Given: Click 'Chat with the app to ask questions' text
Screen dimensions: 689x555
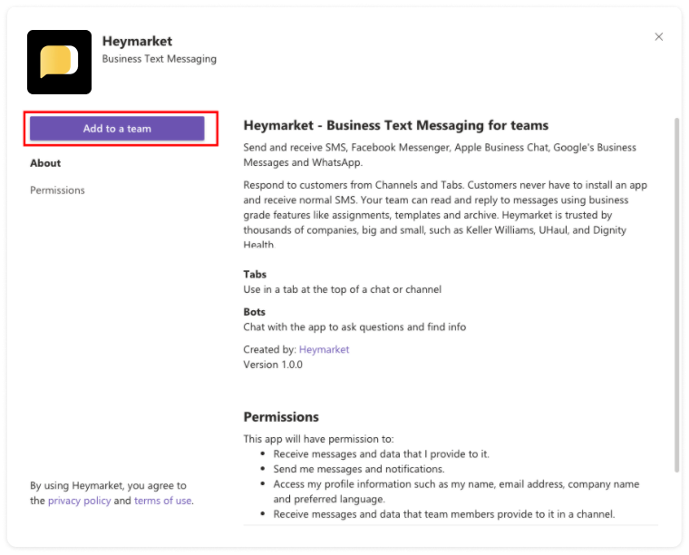Looking at the screenshot, I should [x=354, y=327].
